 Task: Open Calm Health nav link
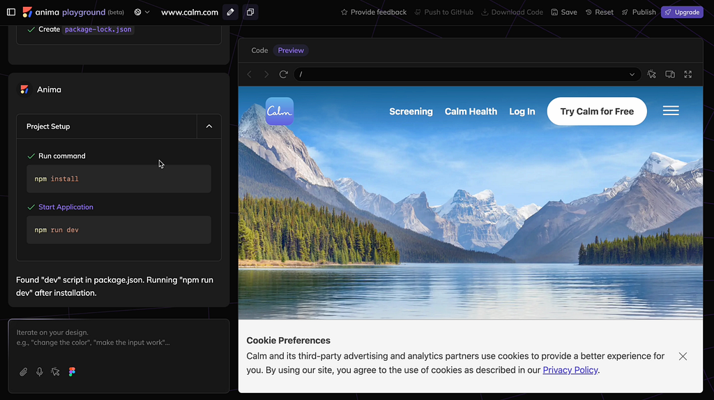click(471, 111)
